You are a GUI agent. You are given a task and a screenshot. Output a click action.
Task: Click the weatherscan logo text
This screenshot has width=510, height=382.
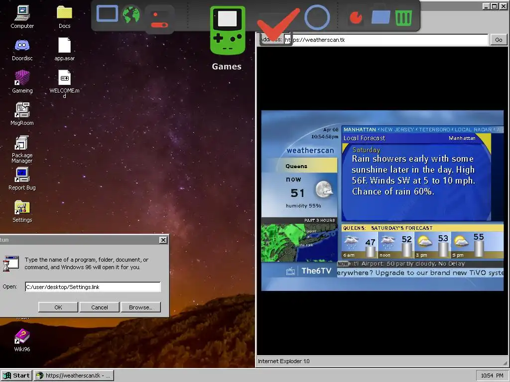(310, 150)
